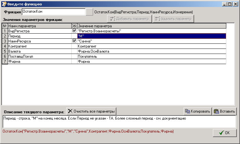Maximize the Введите функцию window
Image resolution: width=240 pixels, height=144 pixels.
pos(230,4)
